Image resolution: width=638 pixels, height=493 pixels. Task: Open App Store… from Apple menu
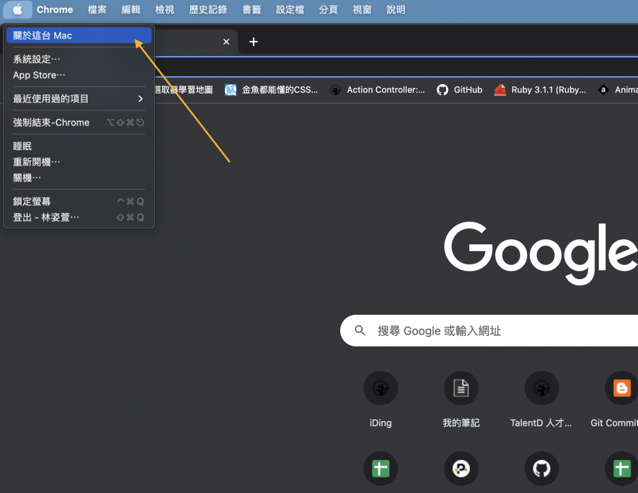point(79,75)
